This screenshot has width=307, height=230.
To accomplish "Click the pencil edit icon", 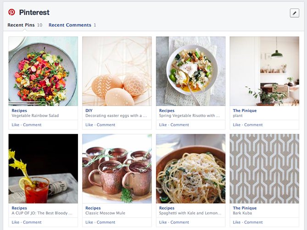I will [294, 13].
